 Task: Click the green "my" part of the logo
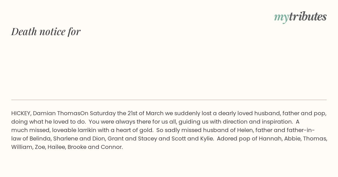click(281, 18)
